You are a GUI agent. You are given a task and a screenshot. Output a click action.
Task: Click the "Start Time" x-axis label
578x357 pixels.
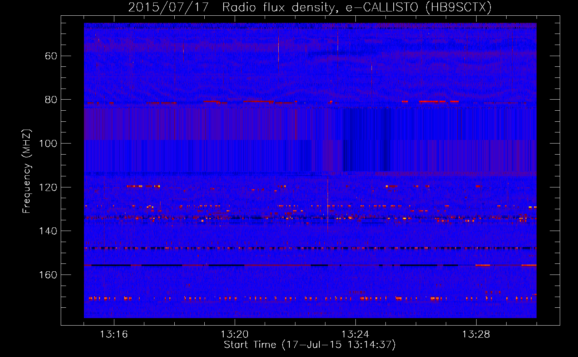pos(310,345)
